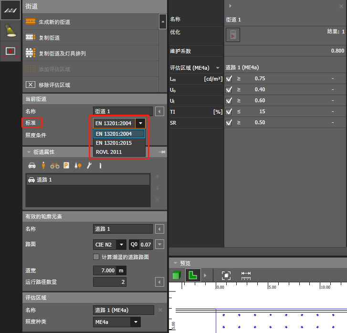
Task: Choose 复制街道及灯具排列 entry
Action: coord(91,54)
